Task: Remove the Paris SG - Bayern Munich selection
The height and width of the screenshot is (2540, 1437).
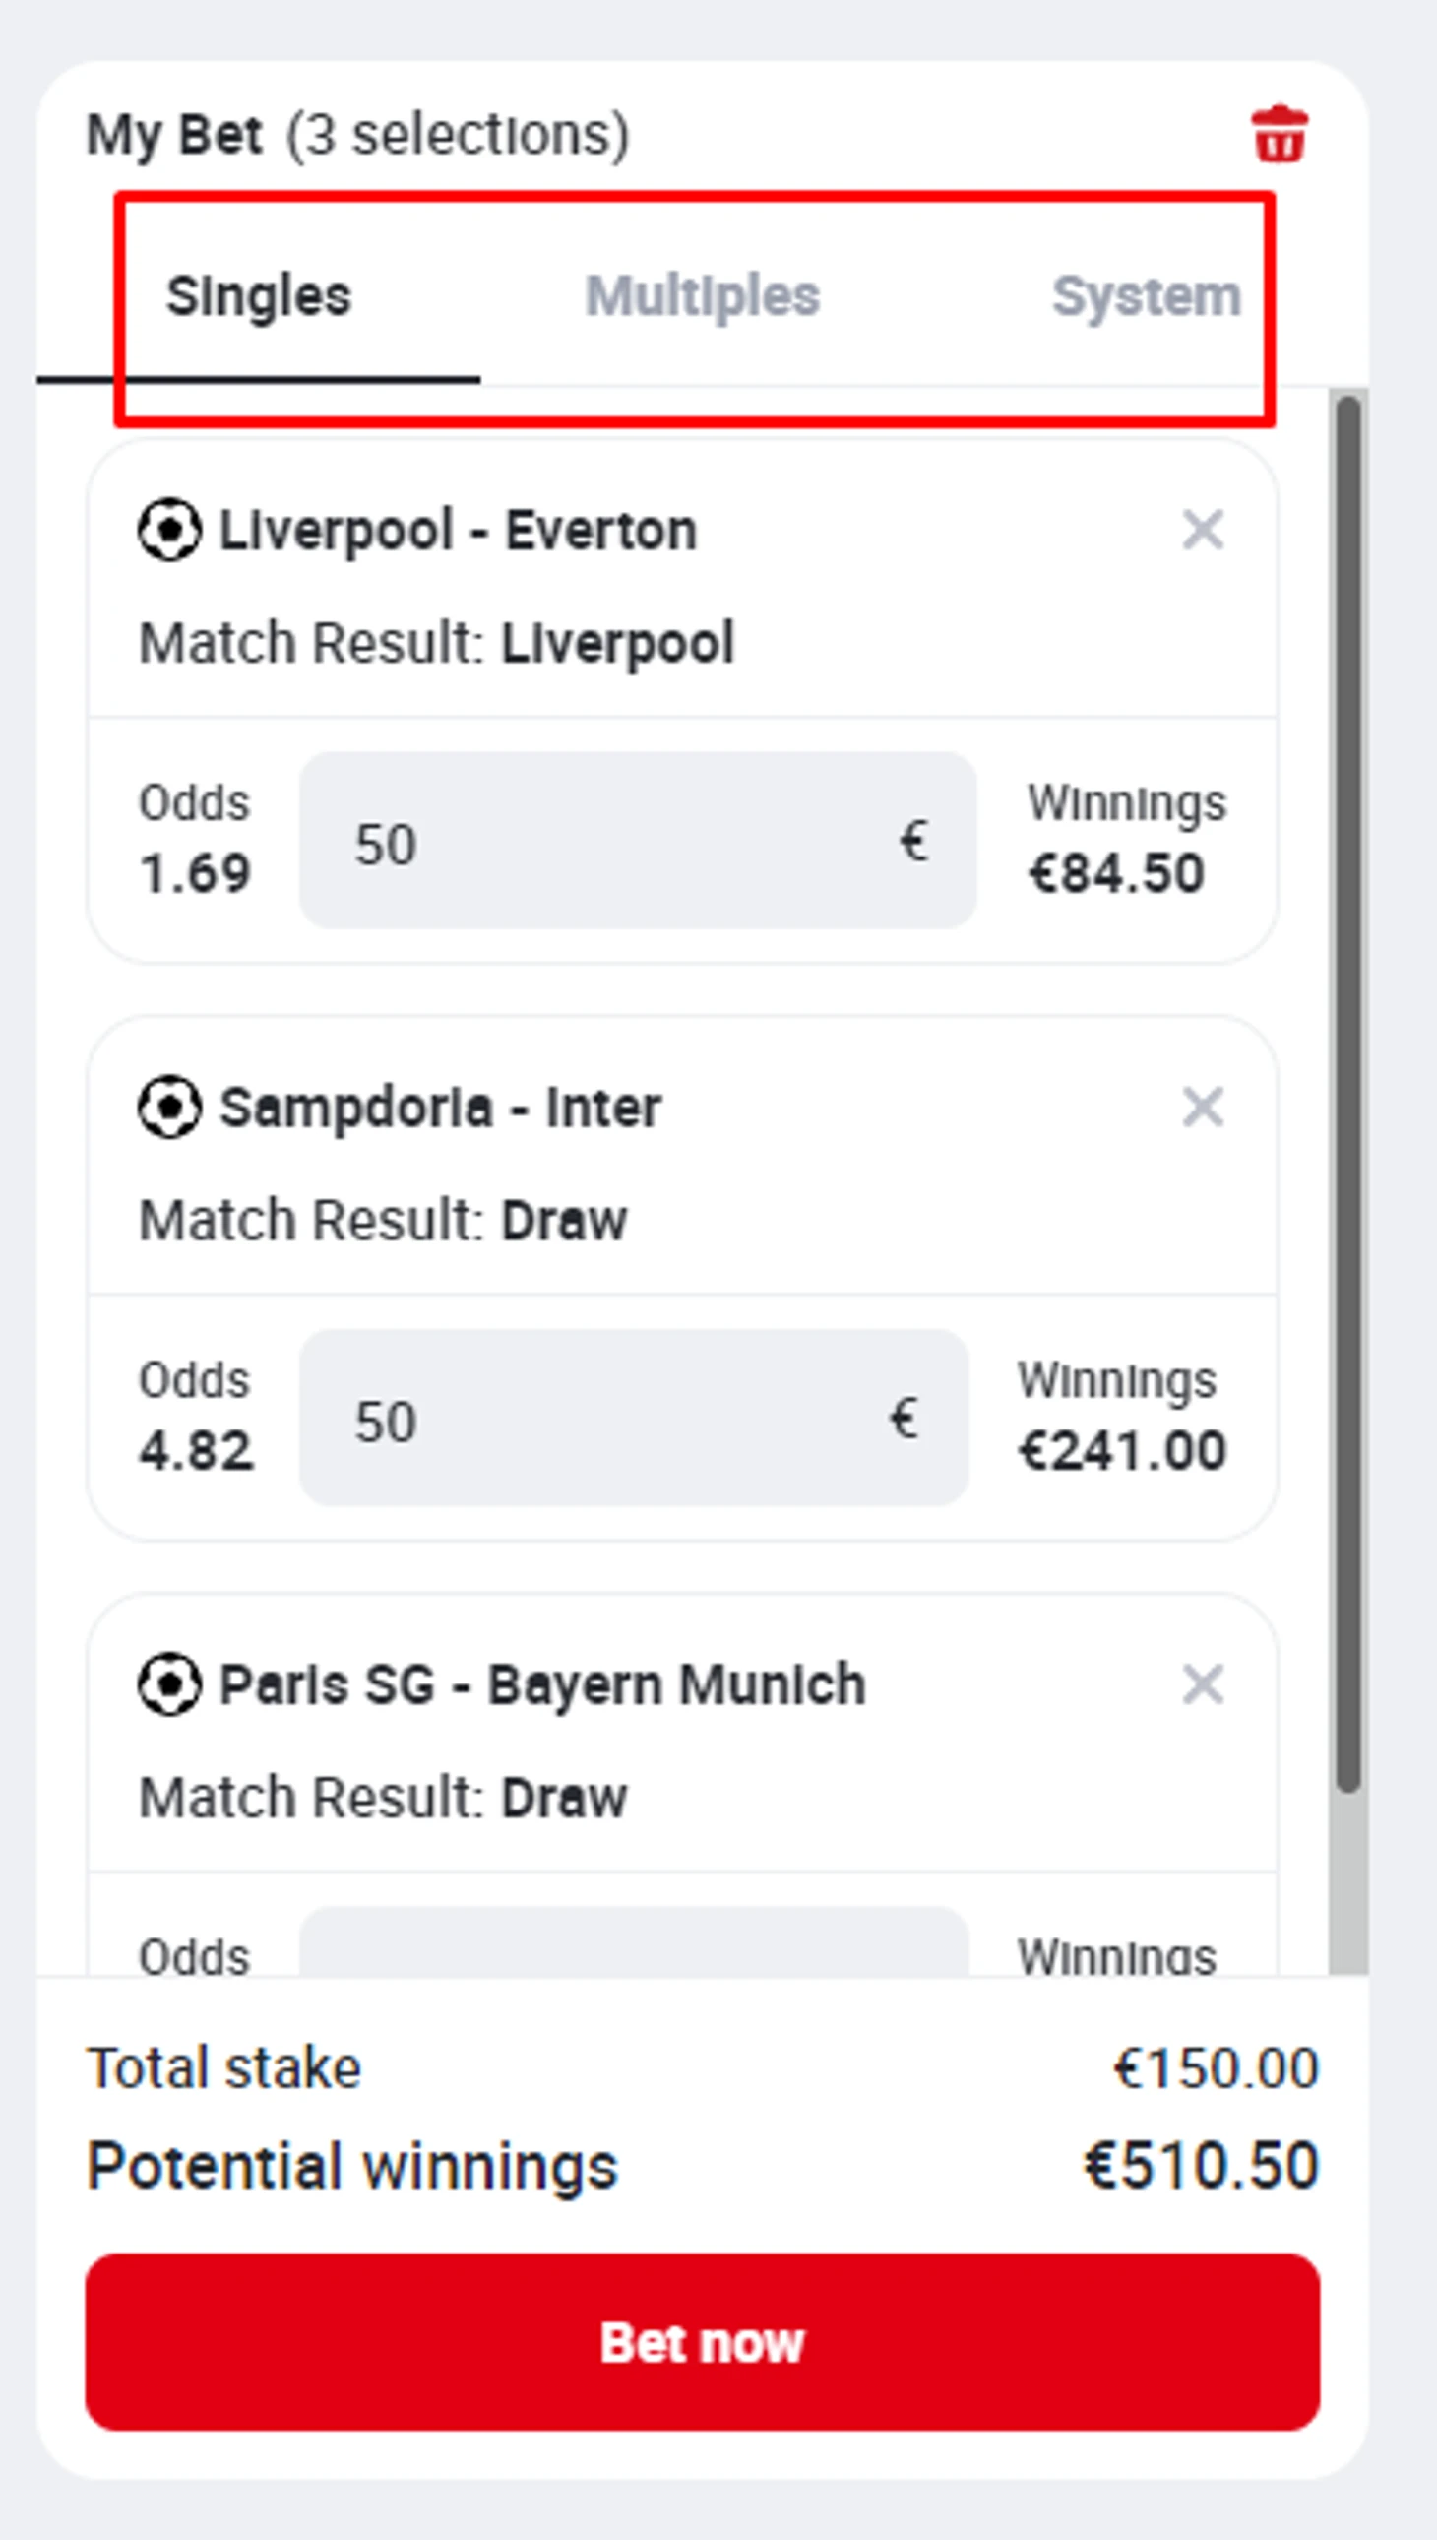Action: (1203, 1684)
